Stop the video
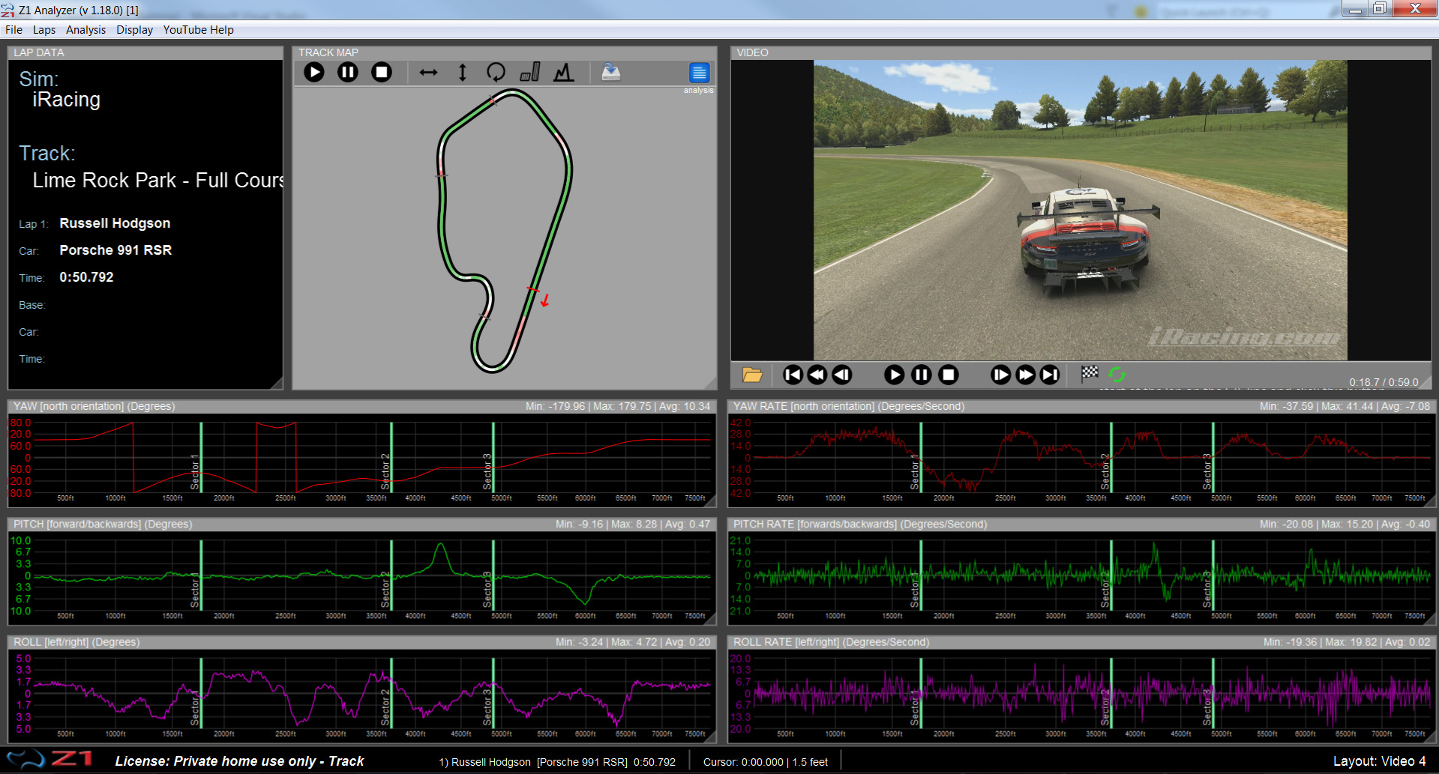 (949, 375)
